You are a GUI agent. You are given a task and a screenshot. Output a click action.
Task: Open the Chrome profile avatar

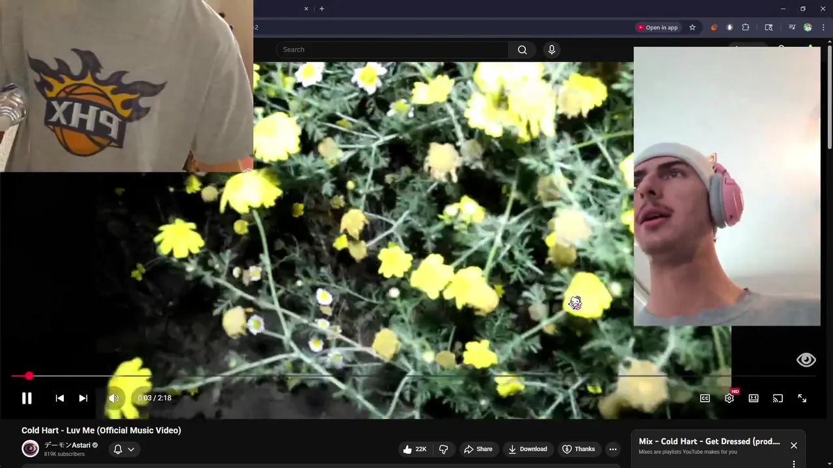808,27
